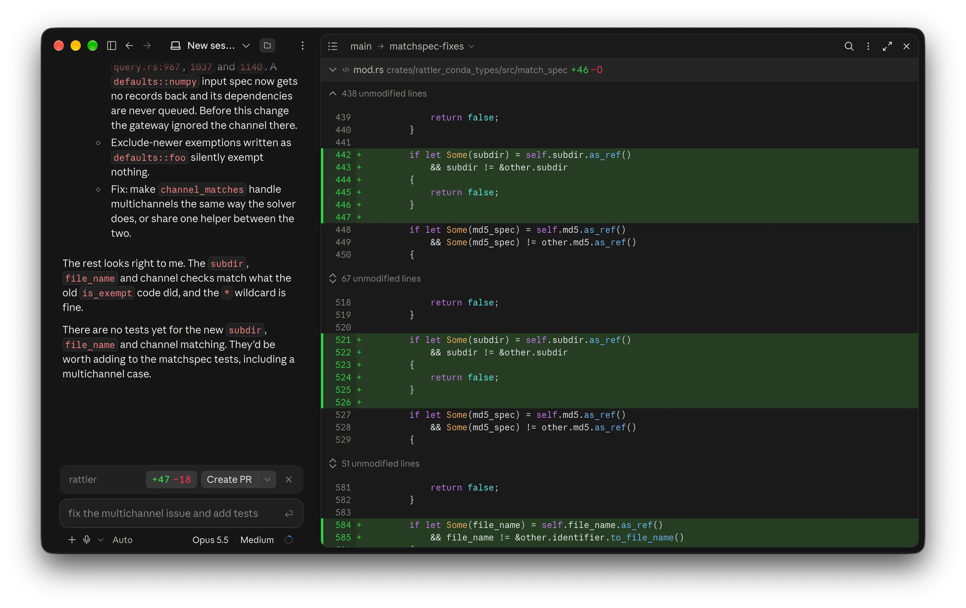The image size is (966, 608).
Task: Change the Auto mode setting
Action: [122, 539]
